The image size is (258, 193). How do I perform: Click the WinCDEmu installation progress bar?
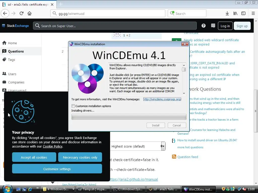click(x=129, y=117)
